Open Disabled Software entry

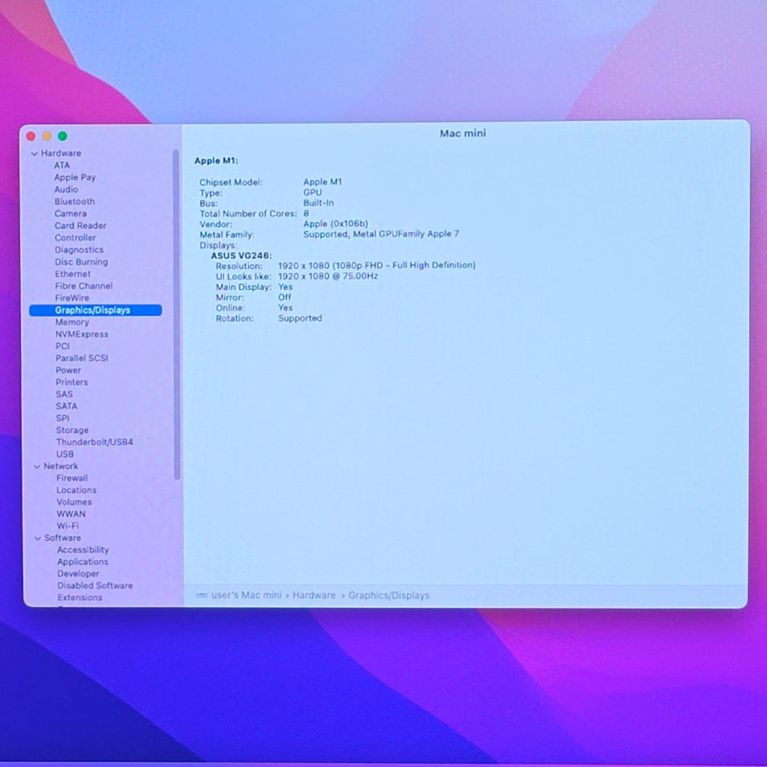click(x=95, y=585)
